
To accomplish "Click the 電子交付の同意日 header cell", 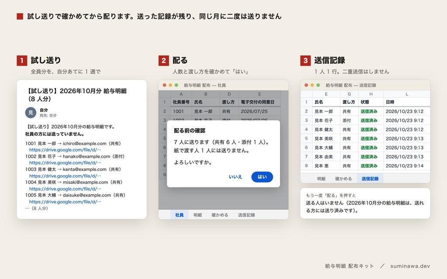I will (259, 102).
